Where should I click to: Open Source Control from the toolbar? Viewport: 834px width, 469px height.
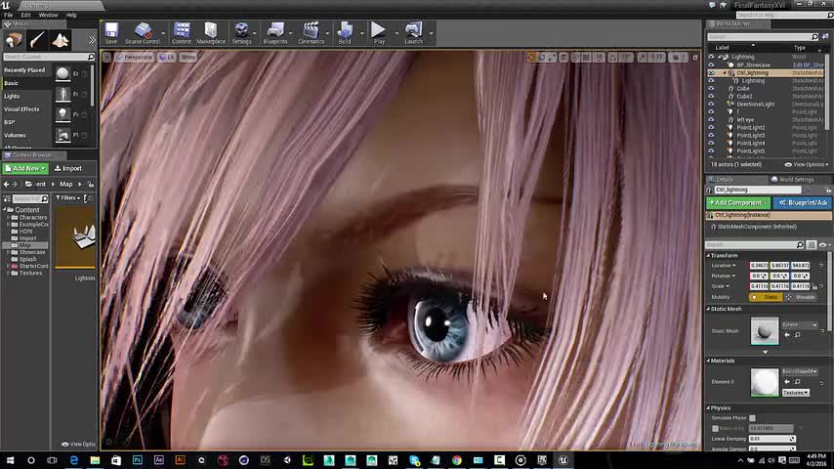(x=143, y=33)
